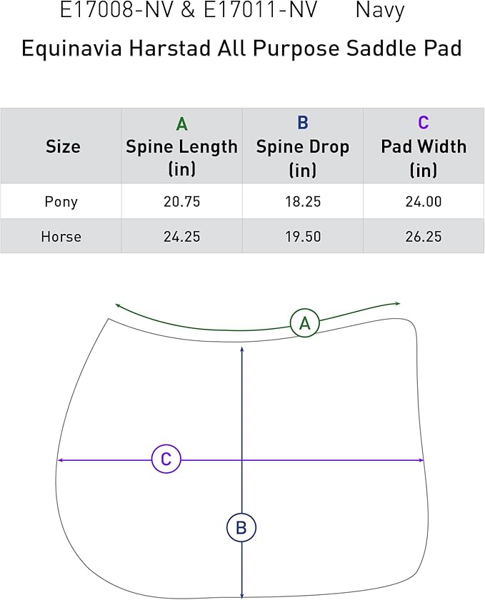Click the navy circled B marker on diagram
This screenshot has height=600, width=485.
(241, 528)
